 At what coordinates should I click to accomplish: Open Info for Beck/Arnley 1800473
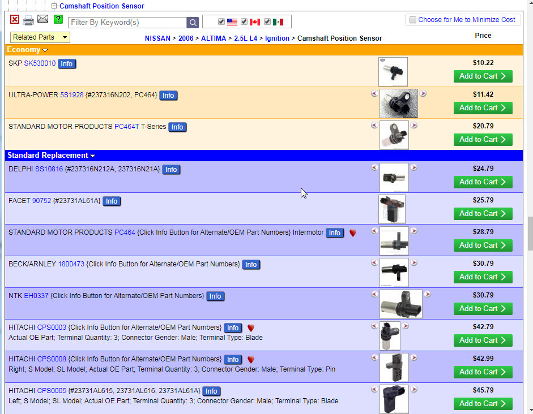coord(251,265)
